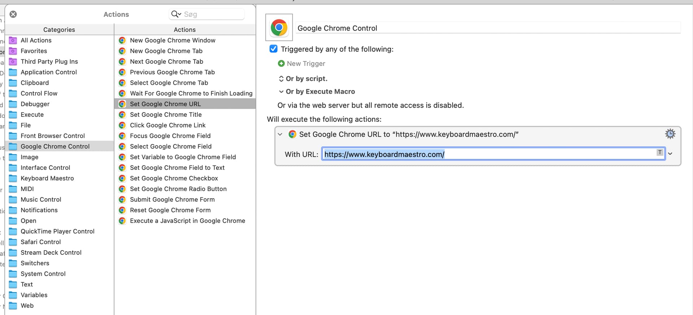This screenshot has height=315, width=693.
Task: Choose Click Google Chrome Link action icon
Action: coord(122,125)
